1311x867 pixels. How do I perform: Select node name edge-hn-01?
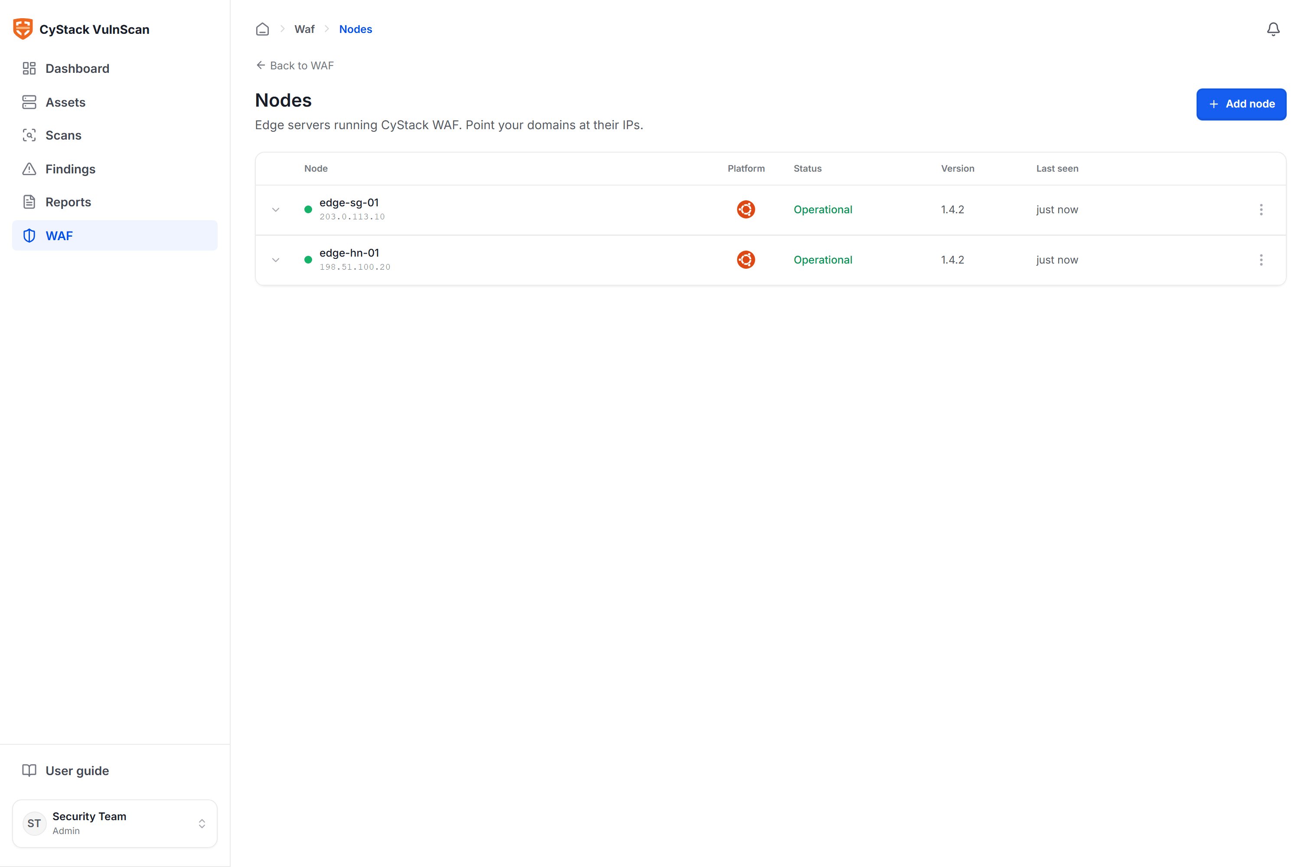(349, 253)
